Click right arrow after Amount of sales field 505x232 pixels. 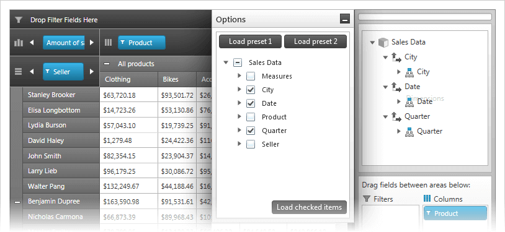[x=92, y=43]
